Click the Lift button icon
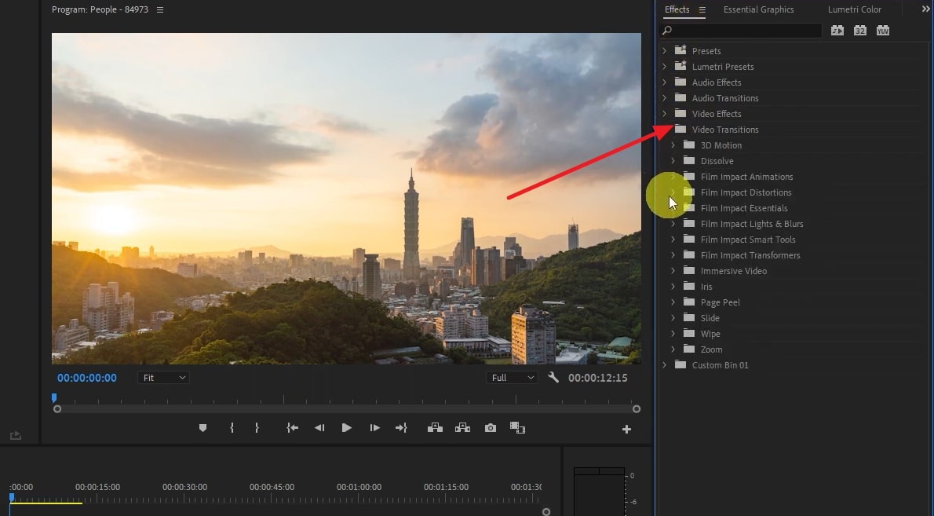The image size is (934, 516). tap(435, 428)
